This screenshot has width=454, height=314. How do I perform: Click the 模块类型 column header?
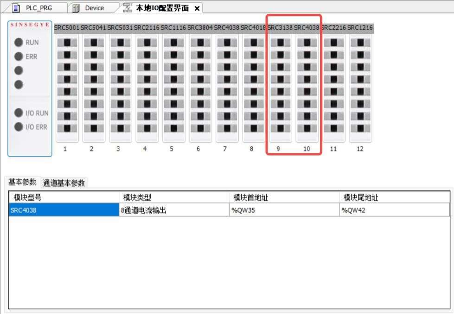click(x=174, y=198)
